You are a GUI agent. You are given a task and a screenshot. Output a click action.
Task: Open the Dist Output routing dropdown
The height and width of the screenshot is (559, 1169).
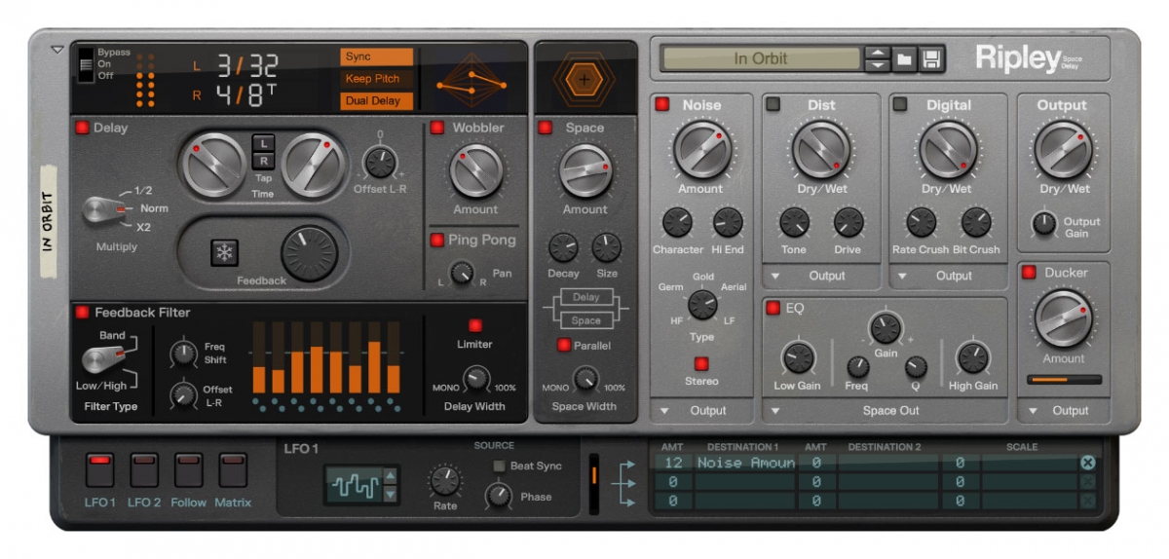pyautogui.click(x=821, y=276)
